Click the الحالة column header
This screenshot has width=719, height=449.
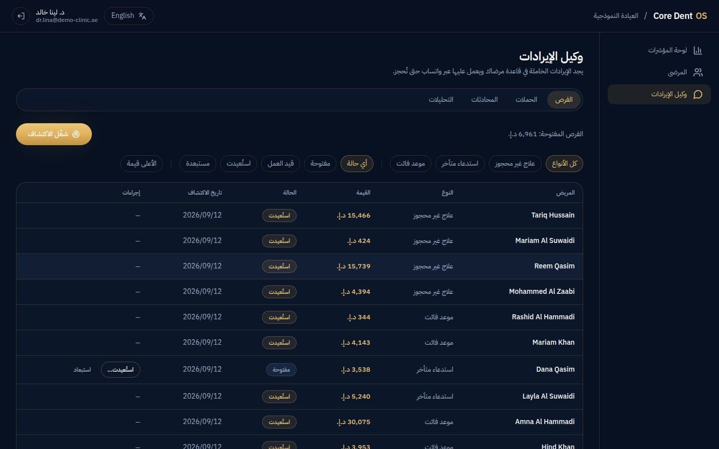290,193
